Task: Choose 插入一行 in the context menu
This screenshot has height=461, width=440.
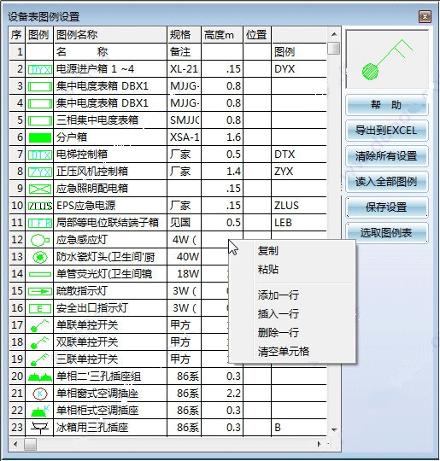Action: 279,313
